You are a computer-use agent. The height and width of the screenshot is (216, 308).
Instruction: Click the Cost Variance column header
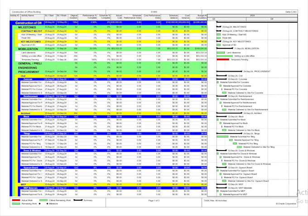[x=184, y=17]
